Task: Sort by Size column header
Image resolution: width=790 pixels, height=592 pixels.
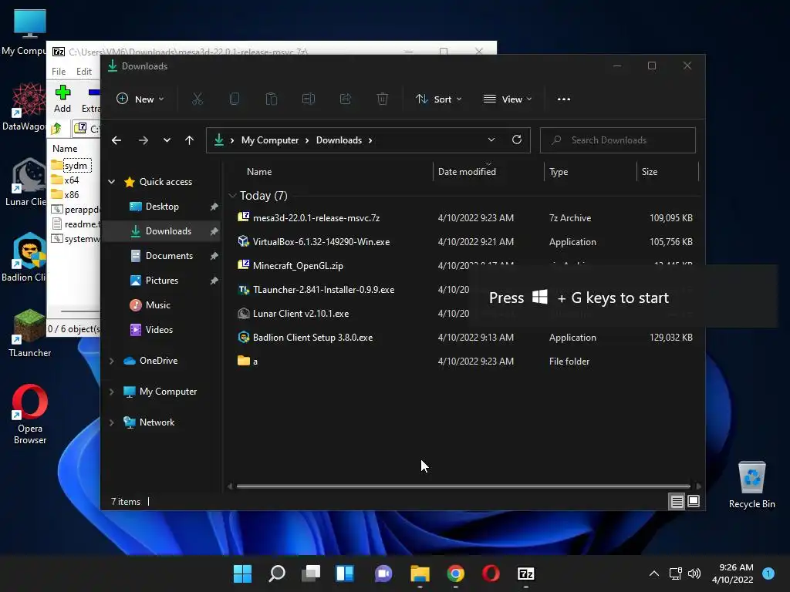Action: (x=668, y=172)
